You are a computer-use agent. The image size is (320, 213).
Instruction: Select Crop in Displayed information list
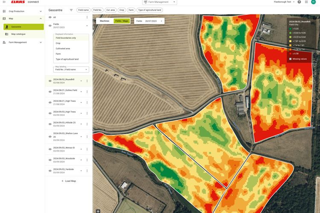point(58,43)
